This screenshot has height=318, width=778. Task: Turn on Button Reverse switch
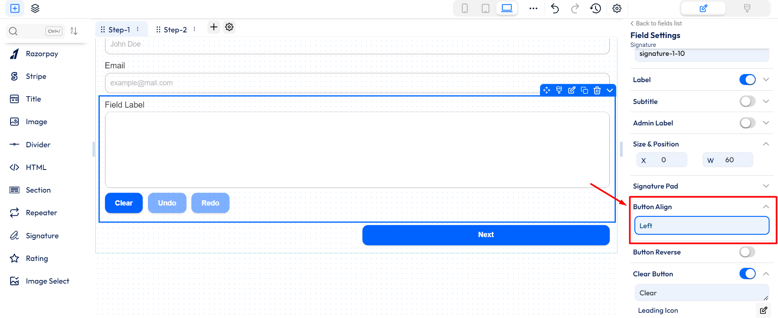tap(747, 252)
